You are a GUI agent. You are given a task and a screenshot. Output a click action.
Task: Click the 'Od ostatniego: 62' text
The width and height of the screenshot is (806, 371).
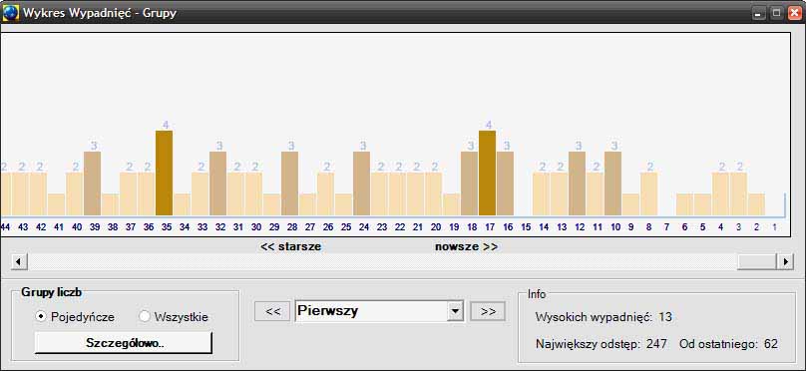point(729,344)
